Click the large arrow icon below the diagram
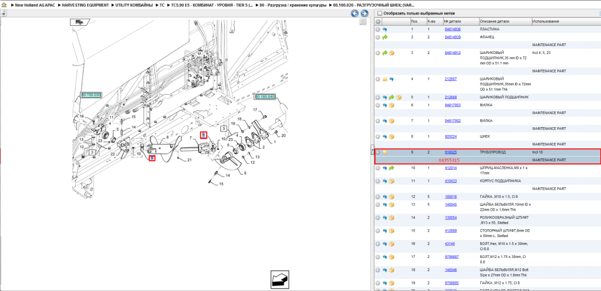Image resolution: width=601 pixels, height=291 pixels. point(280,280)
